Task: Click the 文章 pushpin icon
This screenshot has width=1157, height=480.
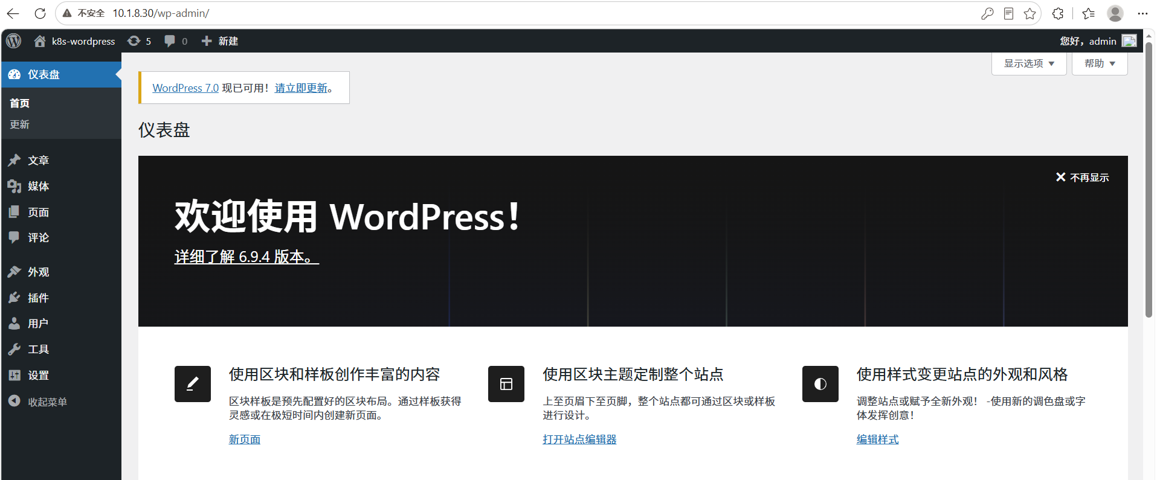Action: 15,160
